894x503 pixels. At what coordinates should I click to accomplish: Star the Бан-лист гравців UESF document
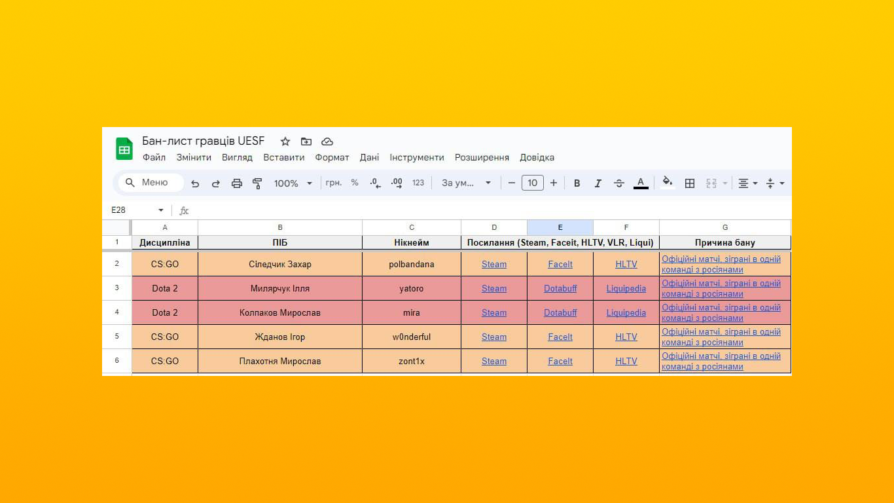pos(285,141)
